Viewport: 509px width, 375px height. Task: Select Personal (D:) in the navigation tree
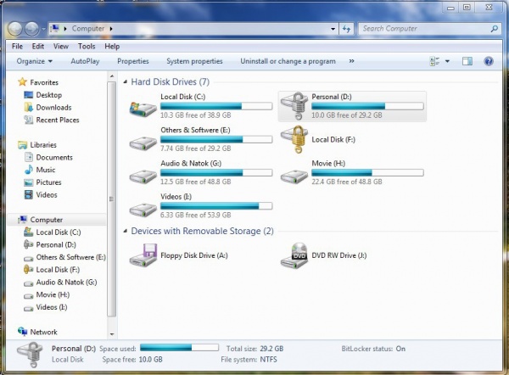pyautogui.click(x=50, y=244)
